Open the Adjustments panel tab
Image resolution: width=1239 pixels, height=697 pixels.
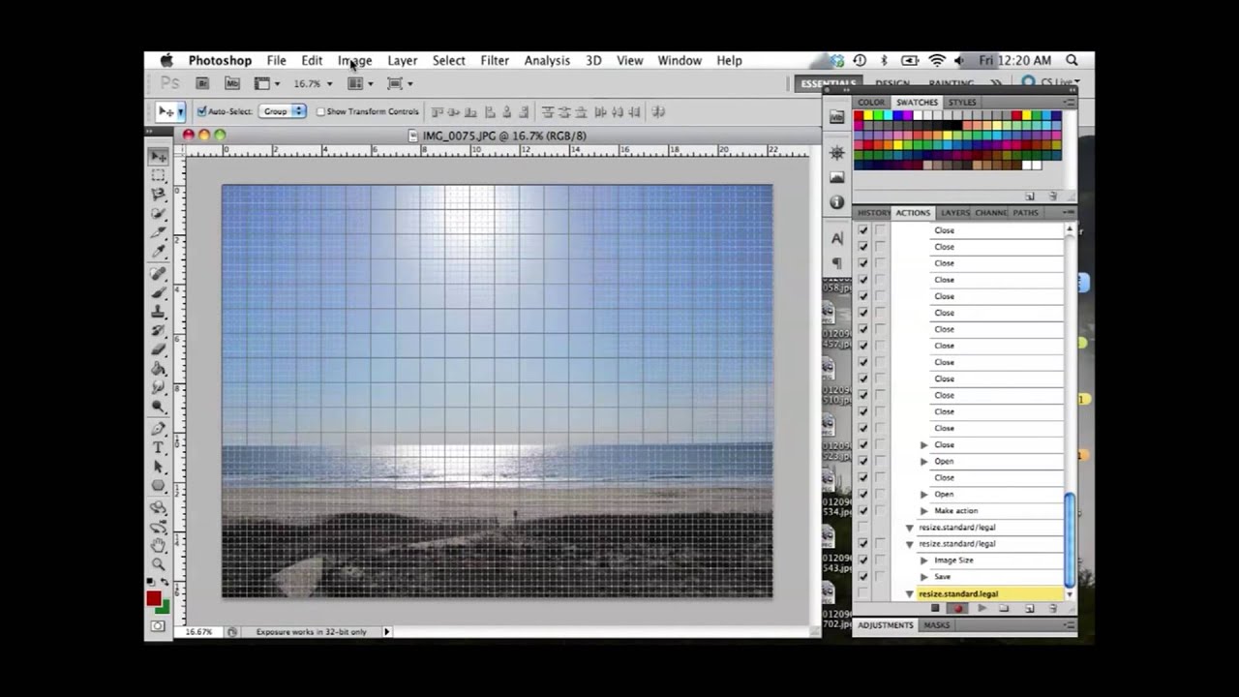point(886,625)
